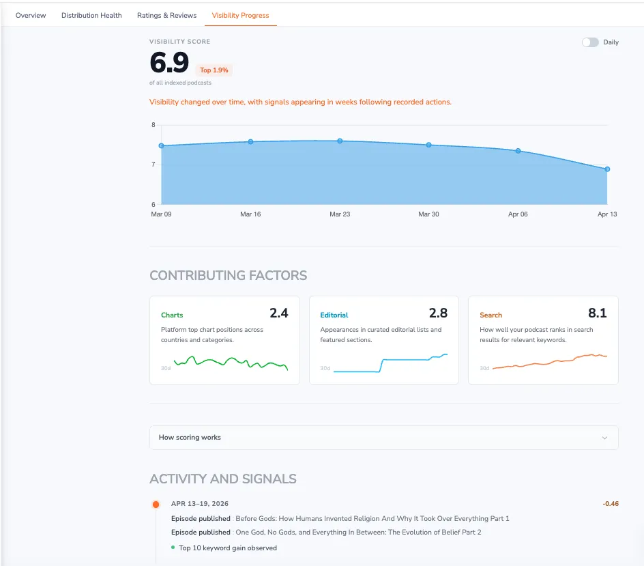Select the Apr 13 data point on the chart
The width and height of the screenshot is (644, 566).
[x=606, y=169]
